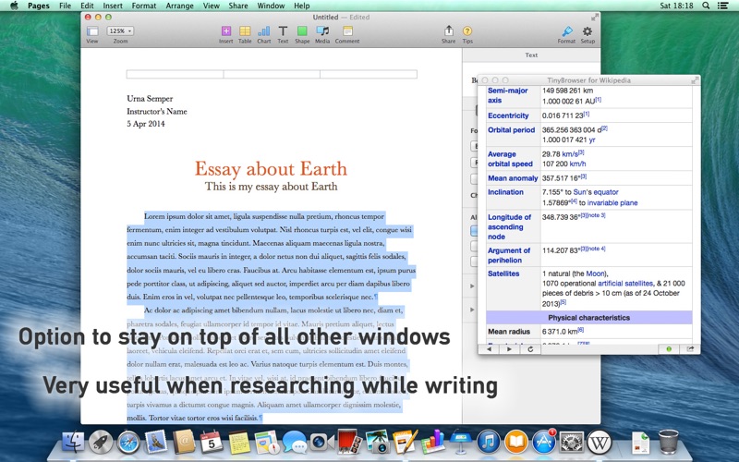This screenshot has width=739, height=462.
Task: Open Launchpad rocket icon in Dock
Action: (x=101, y=443)
